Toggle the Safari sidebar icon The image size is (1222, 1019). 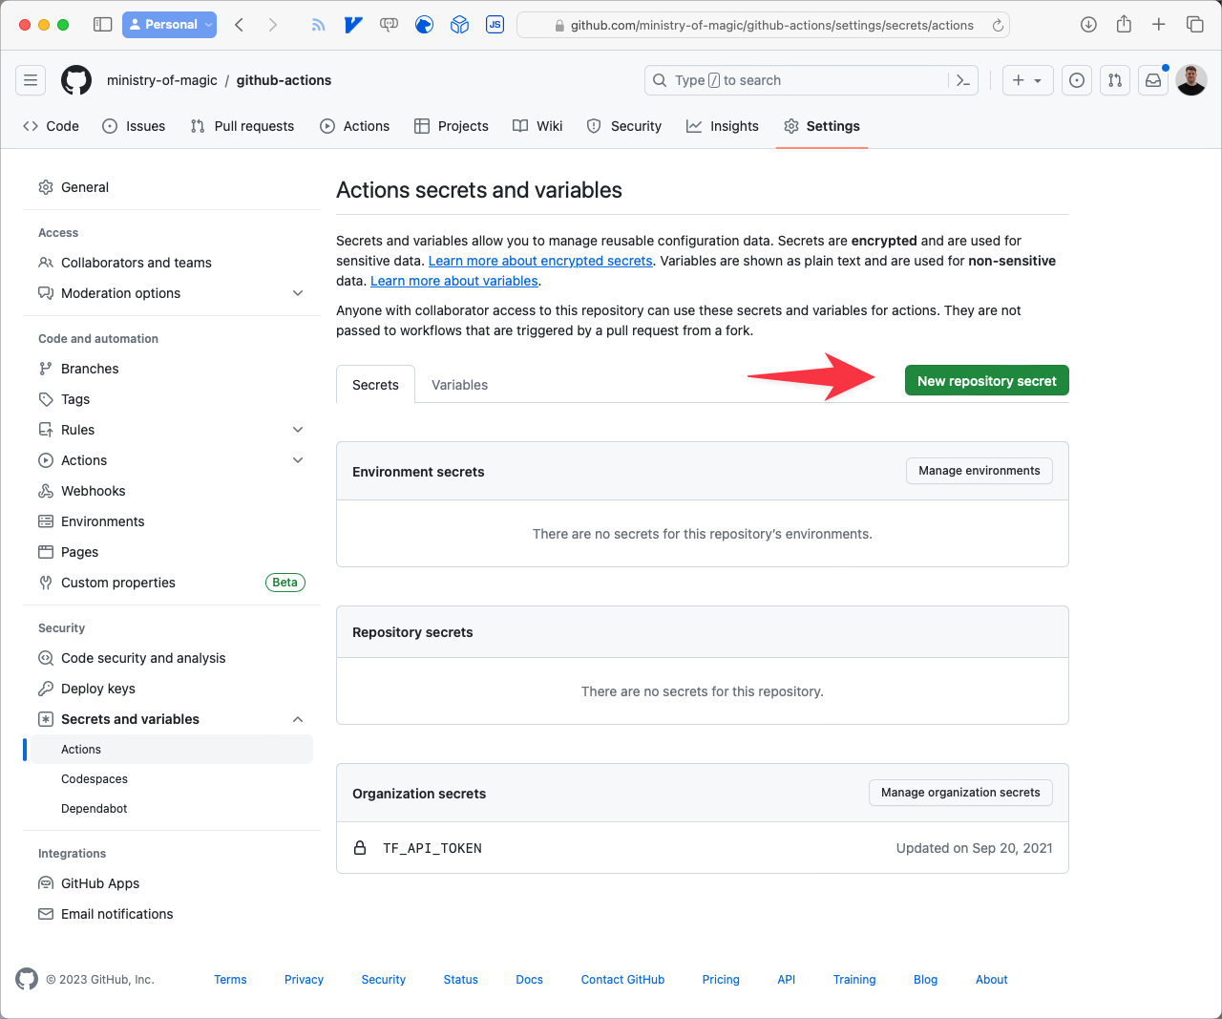coord(102,25)
